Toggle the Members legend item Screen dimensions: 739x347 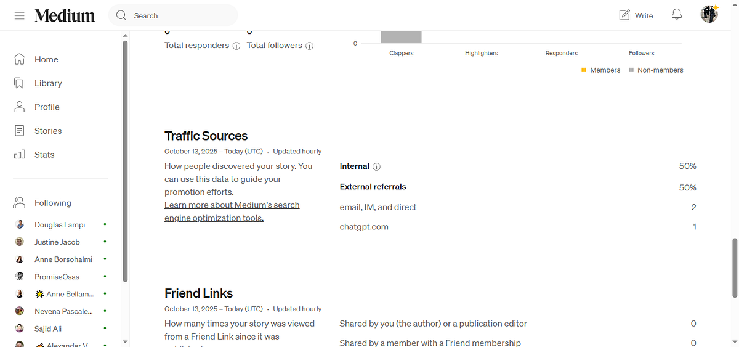(x=601, y=70)
